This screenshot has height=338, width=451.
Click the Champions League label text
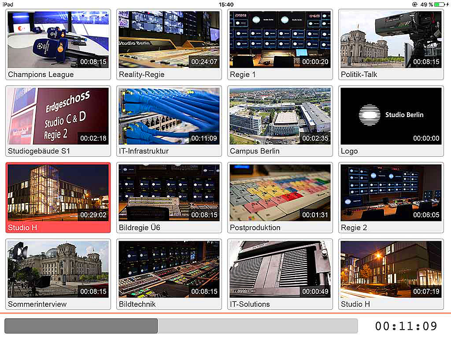pyautogui.click(x=41, y=74)
